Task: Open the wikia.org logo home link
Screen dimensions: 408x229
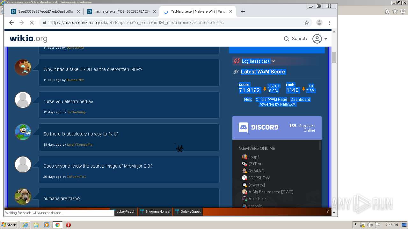Action: coord(28,38)
